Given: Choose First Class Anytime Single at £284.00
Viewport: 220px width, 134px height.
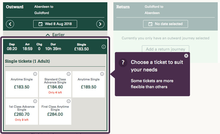Looking at the screenshot, I should coord(55,112).
